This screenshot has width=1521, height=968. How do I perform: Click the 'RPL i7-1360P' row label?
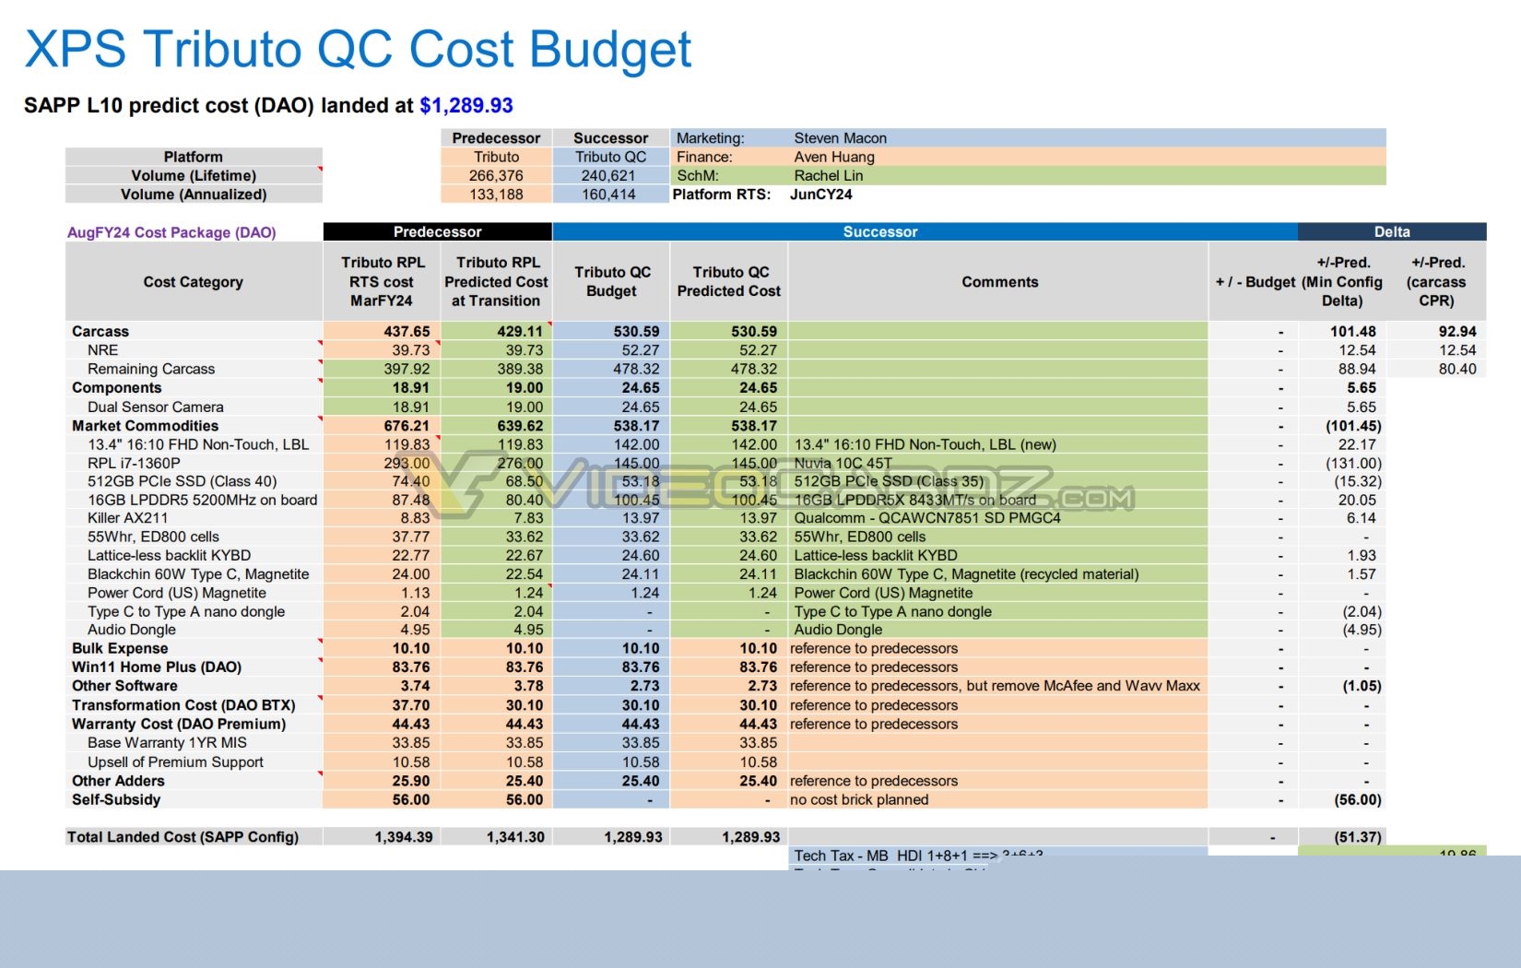pos(134,463)
